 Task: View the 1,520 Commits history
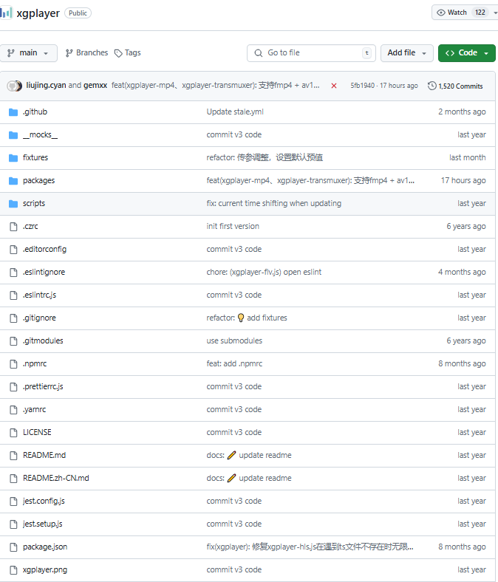tap(455, 86)
